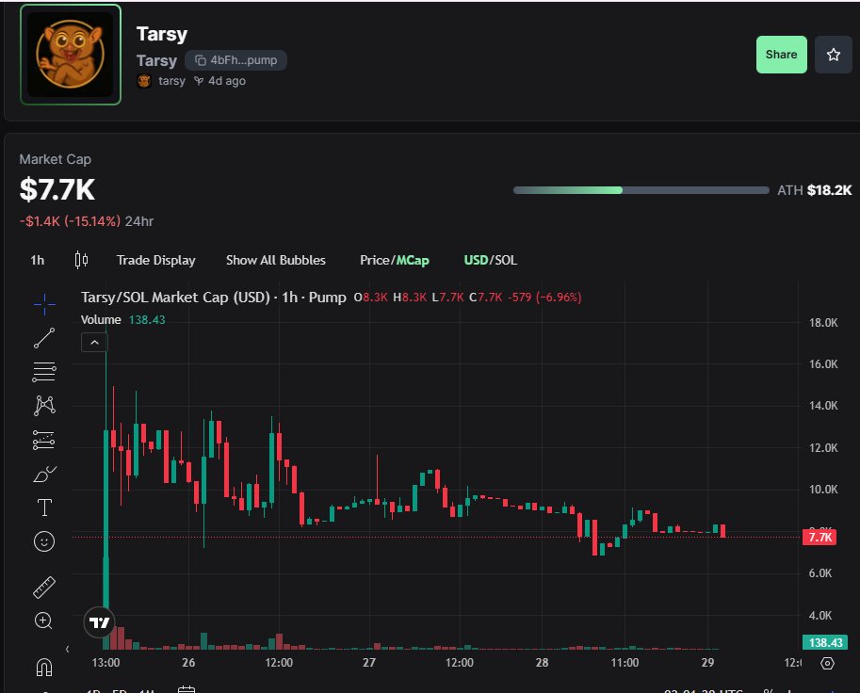Click the red 7.7K price label
This screenshot has height=693, width=860.
coord(819,538)
